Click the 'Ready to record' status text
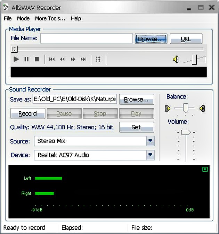Image resolution: width=219 pixels, height=234 pixels. pyautogui.click(x=24, y=228)
